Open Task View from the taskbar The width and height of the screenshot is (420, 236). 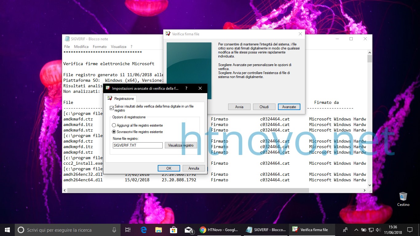128,230
